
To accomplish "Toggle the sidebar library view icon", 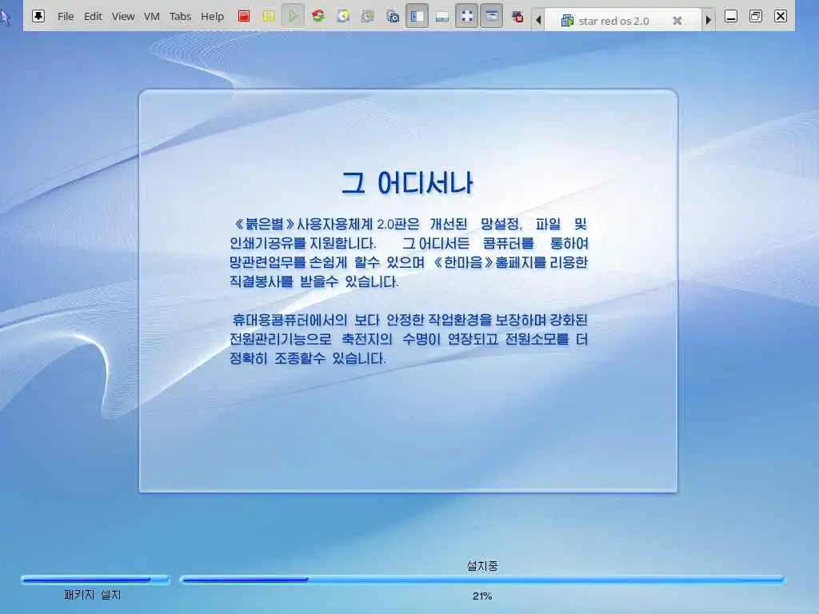I will (417, 16).
